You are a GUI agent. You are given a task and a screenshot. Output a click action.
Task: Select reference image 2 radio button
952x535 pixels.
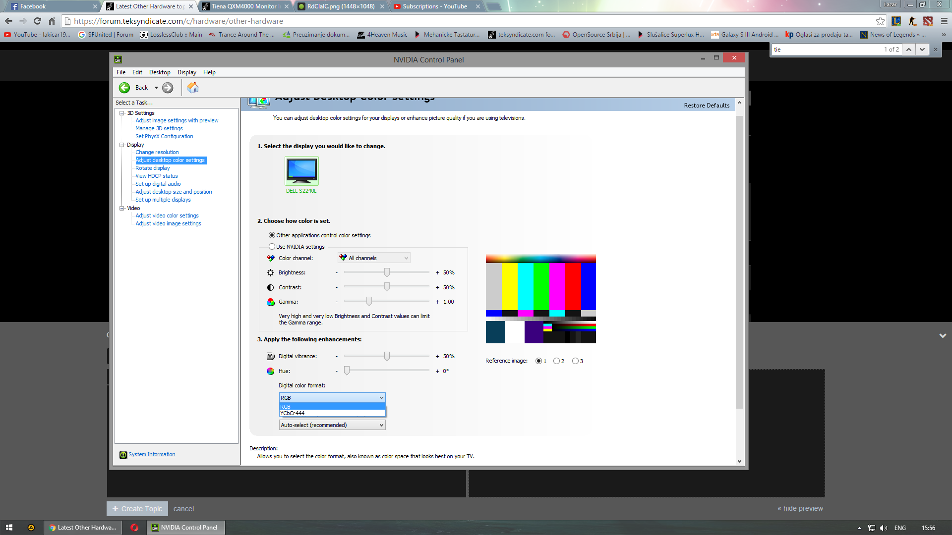tap(556, 361)
